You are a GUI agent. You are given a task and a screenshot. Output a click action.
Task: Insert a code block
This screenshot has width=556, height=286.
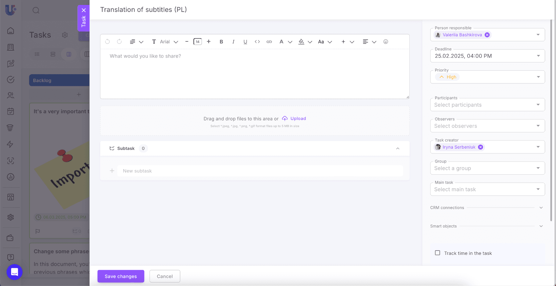(x=257, y=42)
